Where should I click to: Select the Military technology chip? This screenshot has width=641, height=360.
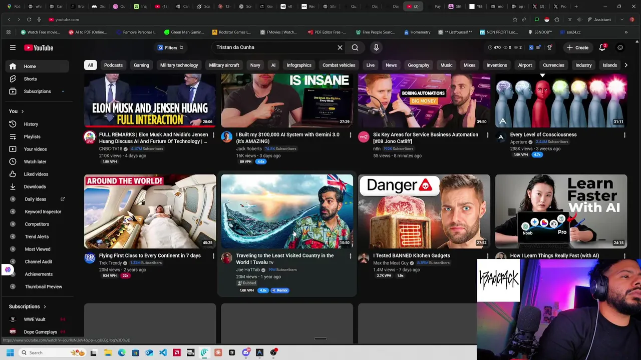[x=179, y=65]
